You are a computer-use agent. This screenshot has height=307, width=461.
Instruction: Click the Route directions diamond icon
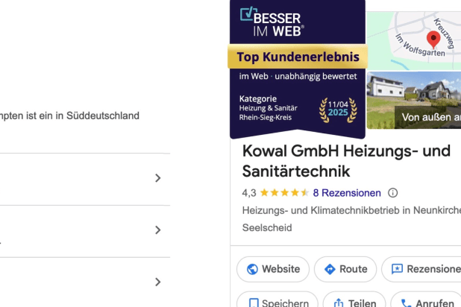point(330,269)
